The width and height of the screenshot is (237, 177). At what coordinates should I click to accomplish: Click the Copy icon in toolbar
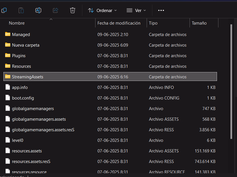(x=4, y=10)
